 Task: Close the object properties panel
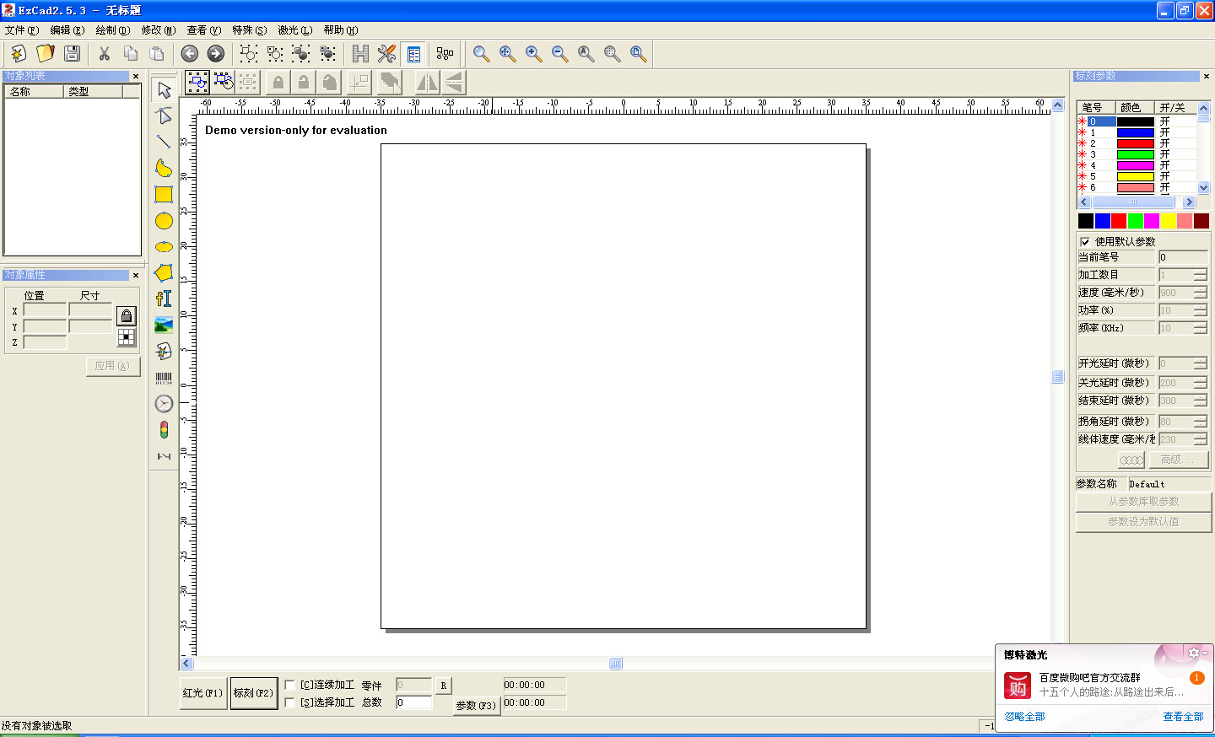tap(136, 275)
